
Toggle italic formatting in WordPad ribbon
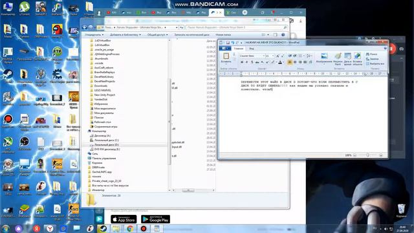(247, 62)
